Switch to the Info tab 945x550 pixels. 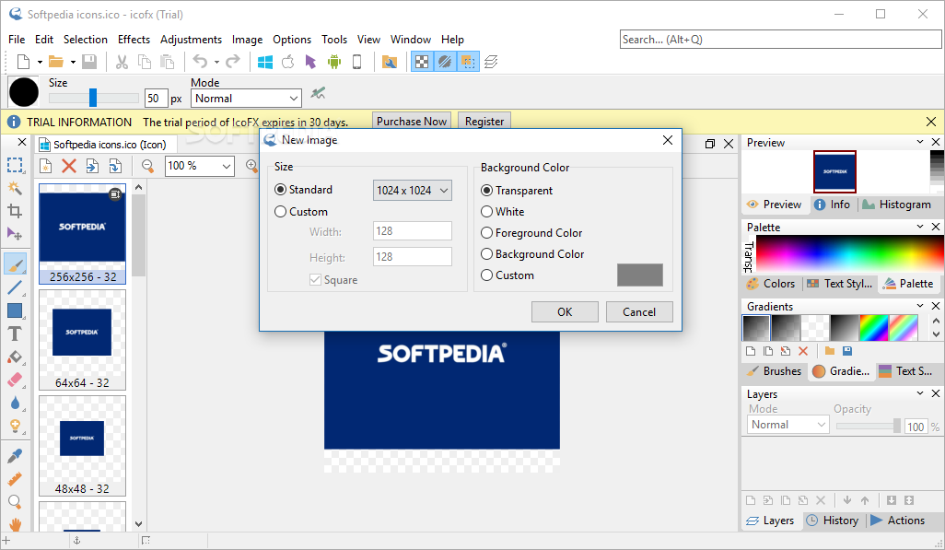coord(833,205)
